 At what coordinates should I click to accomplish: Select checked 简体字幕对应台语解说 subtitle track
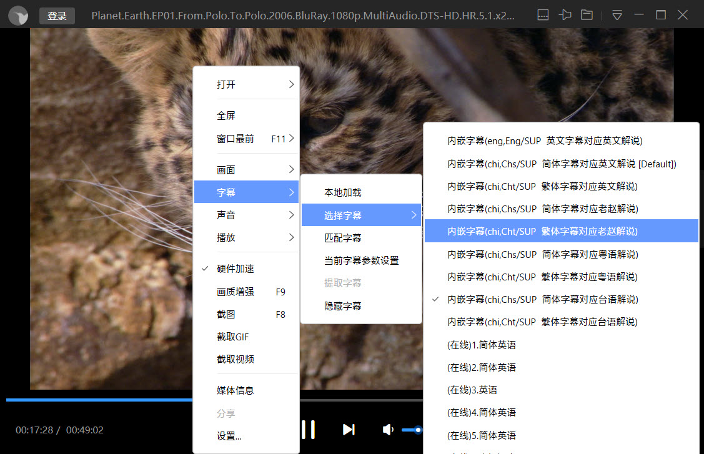click(x=542, y=299)
